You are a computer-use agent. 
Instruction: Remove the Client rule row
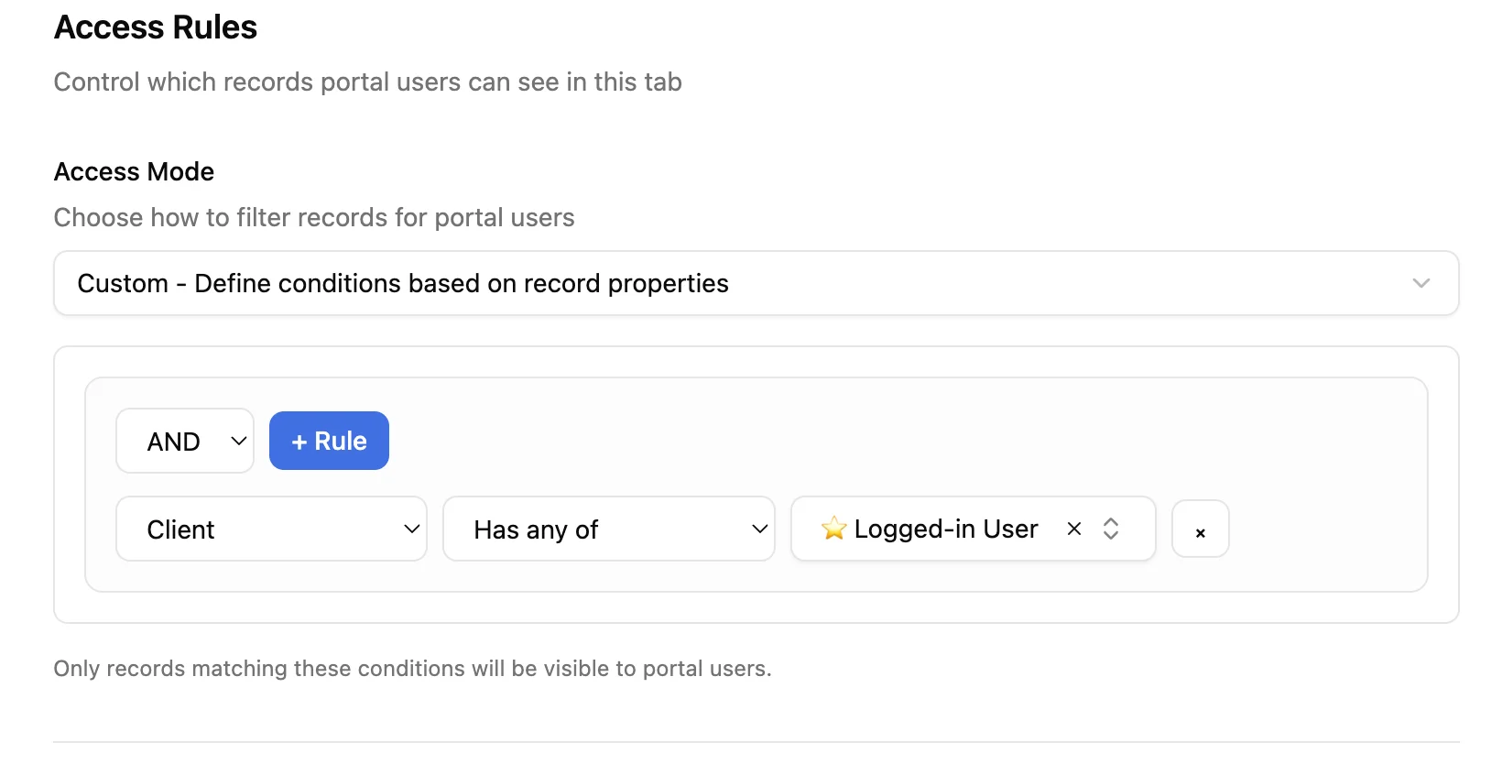(x=1200, y=529)
